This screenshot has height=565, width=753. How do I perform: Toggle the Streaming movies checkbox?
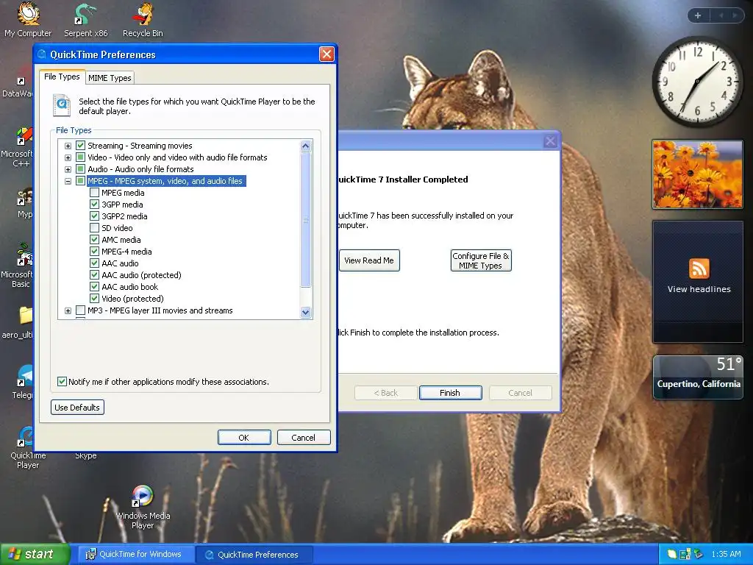click(x=80, y=146)
